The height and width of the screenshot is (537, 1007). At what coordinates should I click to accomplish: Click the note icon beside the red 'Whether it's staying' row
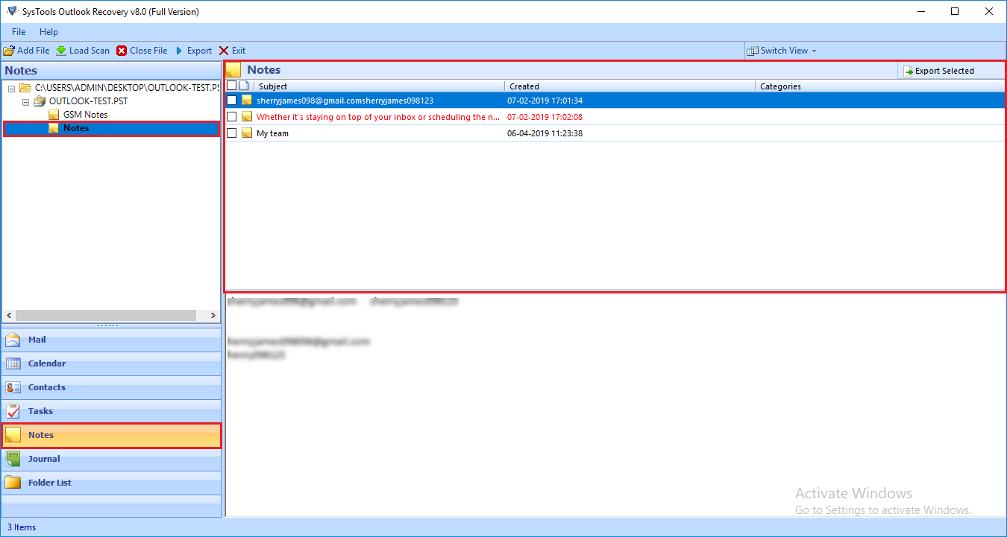click(247, 117)
